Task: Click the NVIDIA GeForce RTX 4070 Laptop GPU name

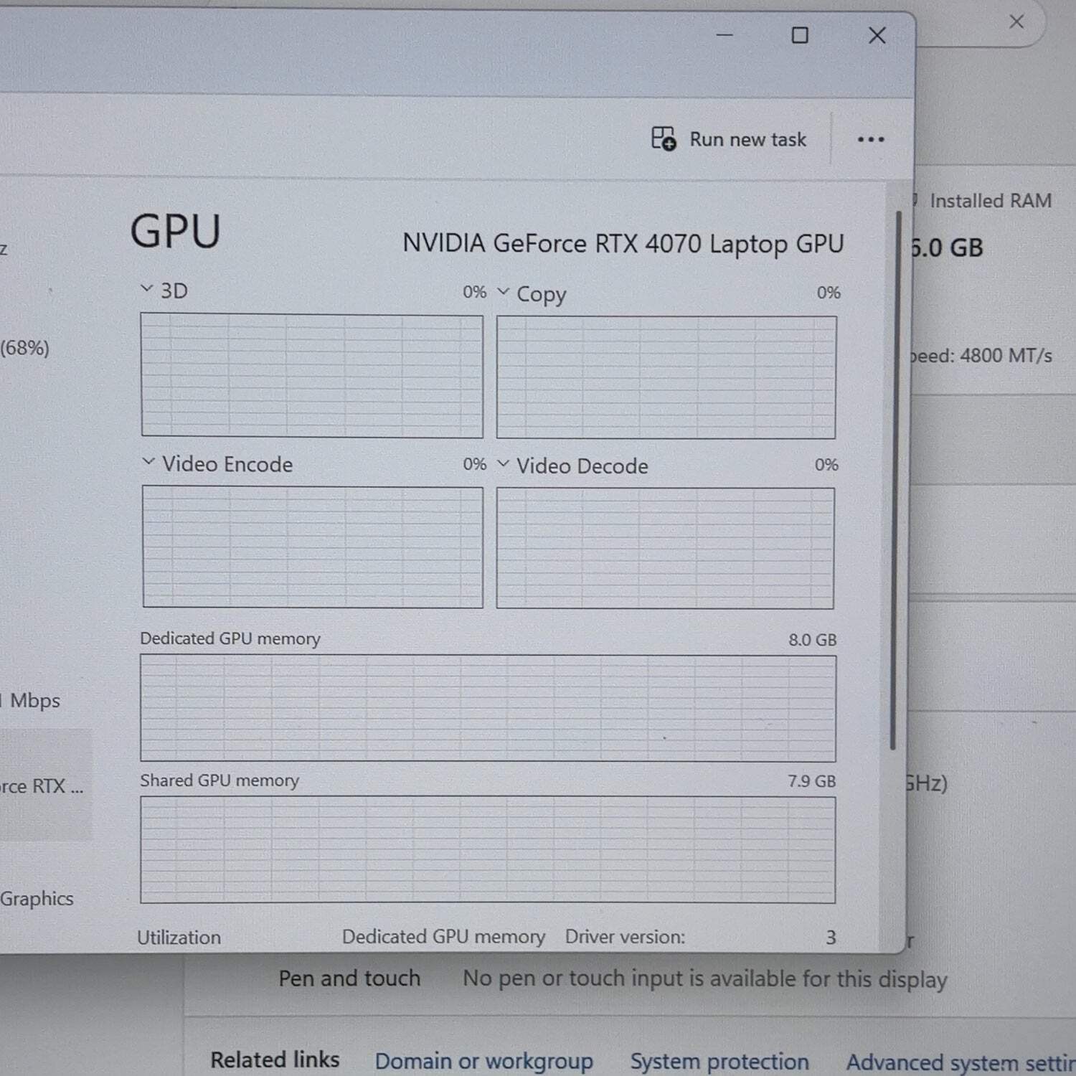Action: pos(623,244)
